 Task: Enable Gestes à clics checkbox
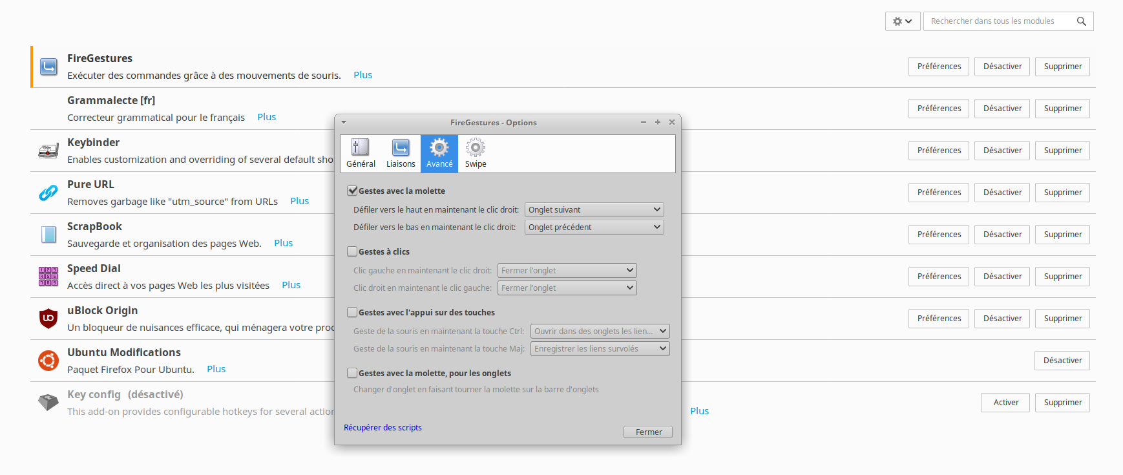(352, 251)
